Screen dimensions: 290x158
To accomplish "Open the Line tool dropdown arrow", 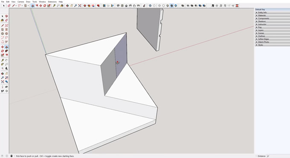I will click(x=16, y=6).
